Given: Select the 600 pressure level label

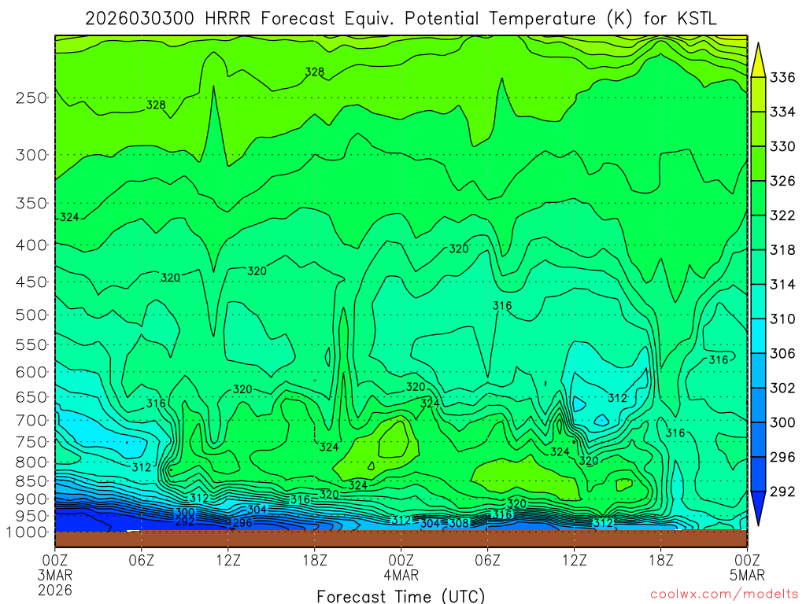Looking at the screenshot, I should pos(31,372).
